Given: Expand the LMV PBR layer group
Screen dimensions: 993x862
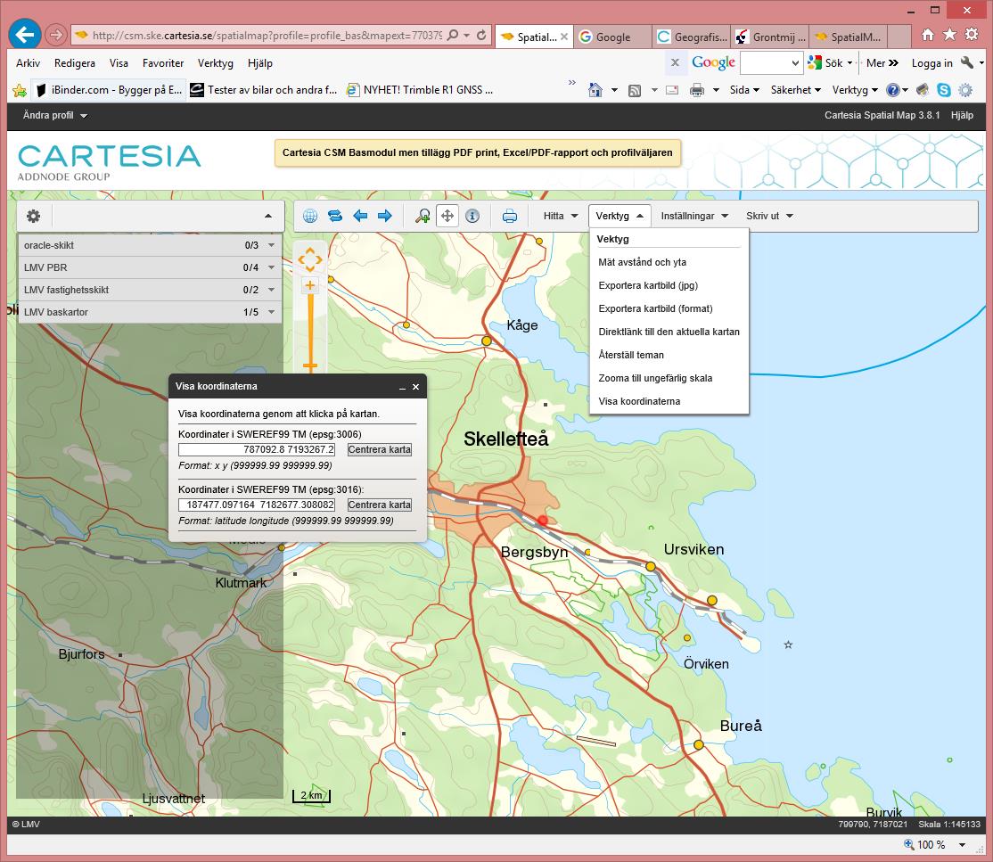Looking at the screenshot, I should pos(272,267).
